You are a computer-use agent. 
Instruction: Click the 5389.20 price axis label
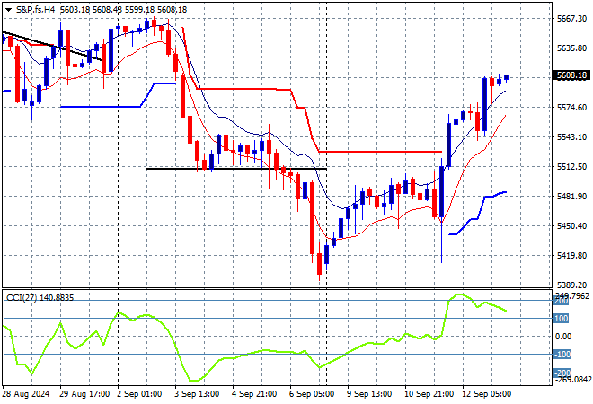pyautogui.click(x=571, y=285)
